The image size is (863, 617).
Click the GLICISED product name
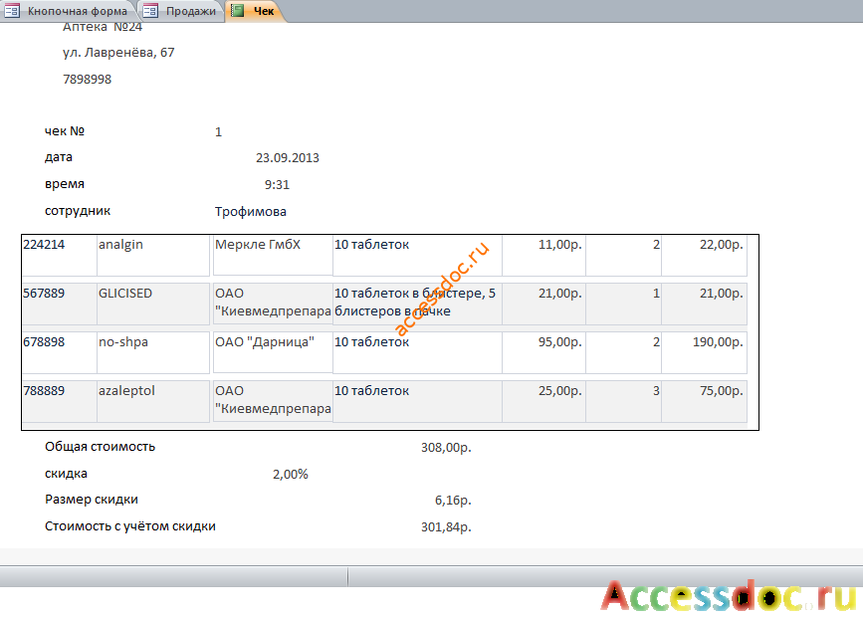pyautogui.click(x=125, y=294)
